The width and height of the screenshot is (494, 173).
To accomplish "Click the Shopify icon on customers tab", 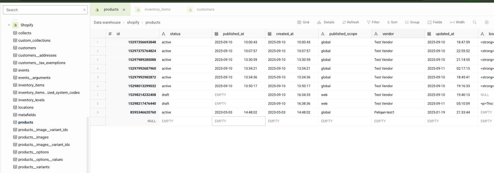I will pyautogui.click(x=190, y=10).
